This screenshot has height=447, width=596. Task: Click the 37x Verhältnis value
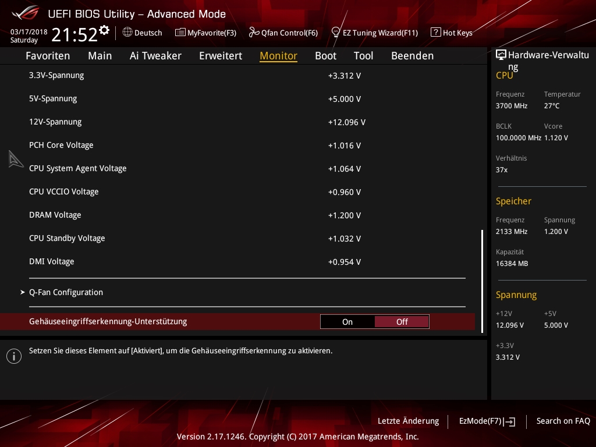502,170
